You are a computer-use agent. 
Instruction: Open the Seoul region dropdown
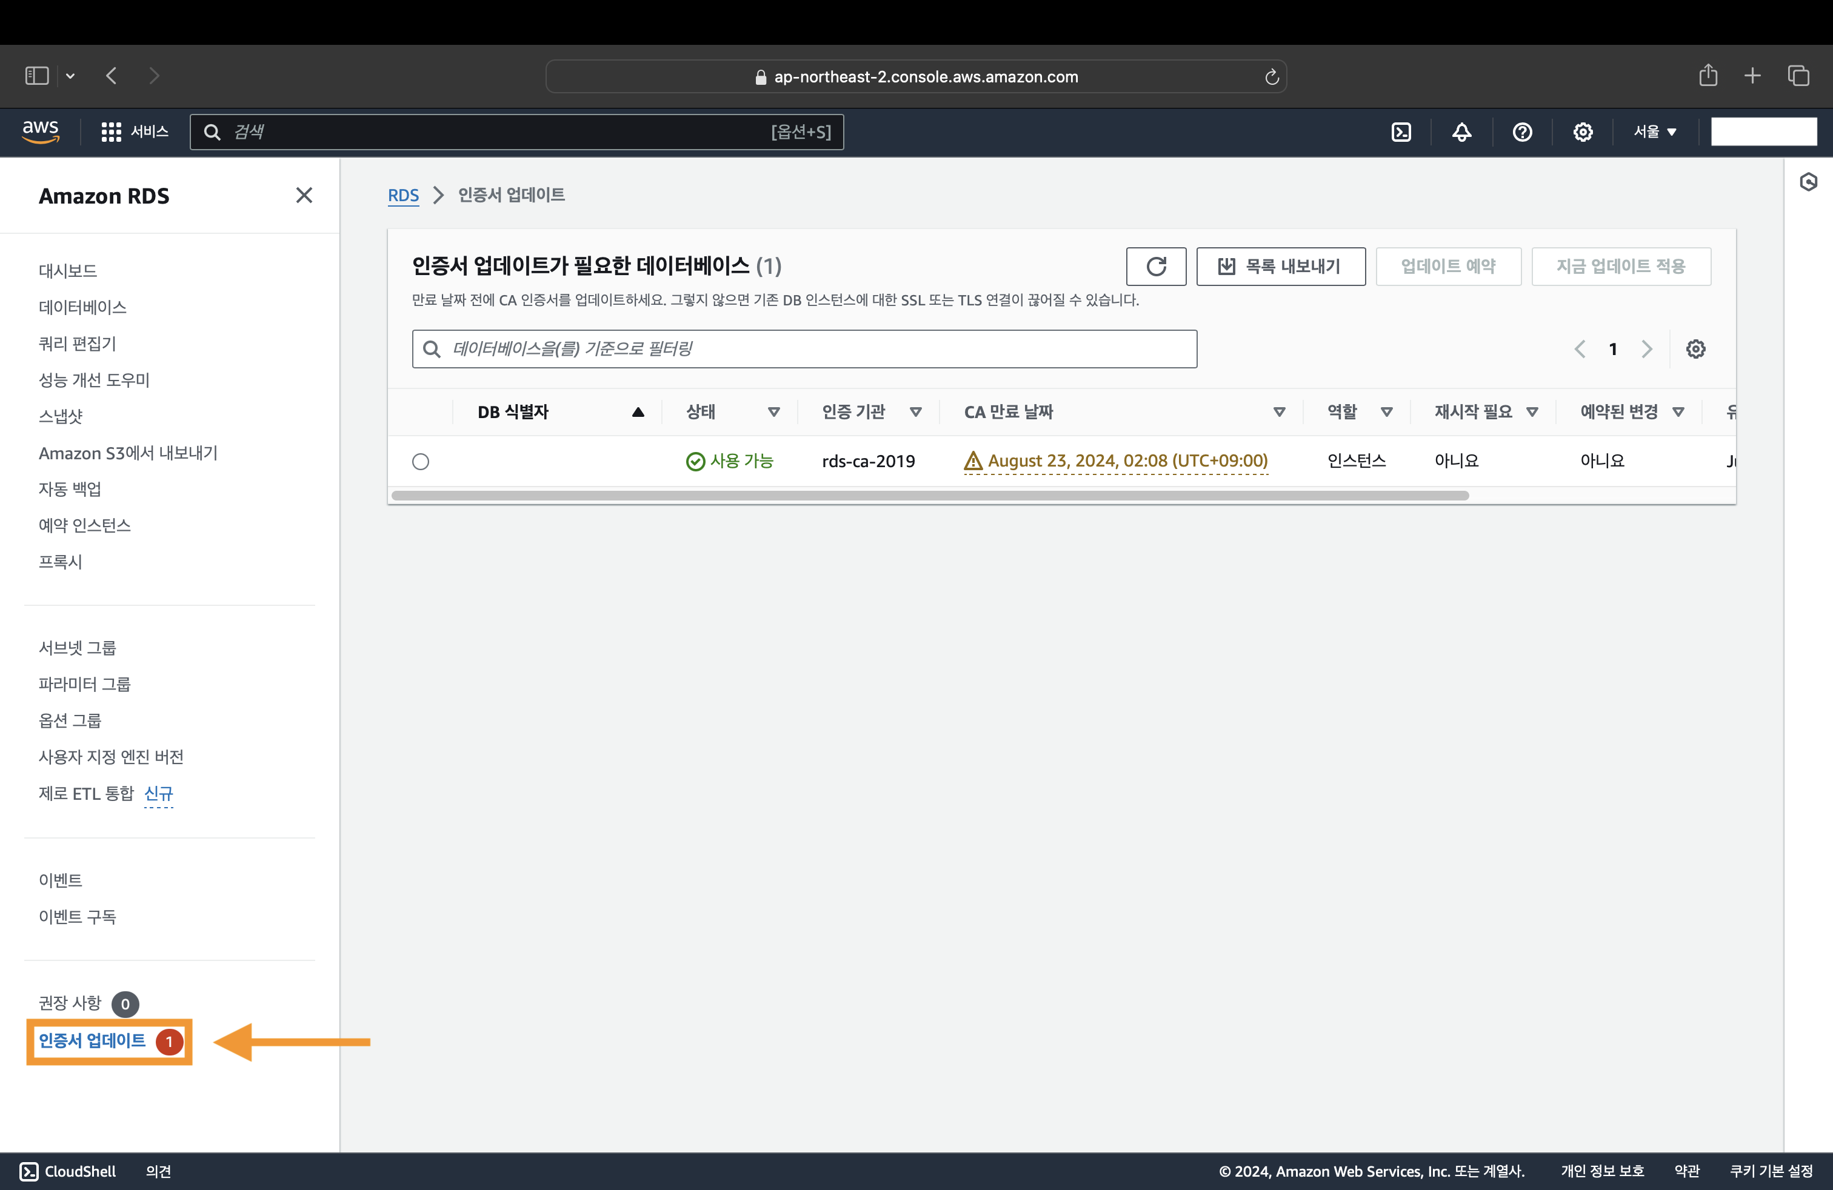pyautogui.click(x=1654, y=131)
